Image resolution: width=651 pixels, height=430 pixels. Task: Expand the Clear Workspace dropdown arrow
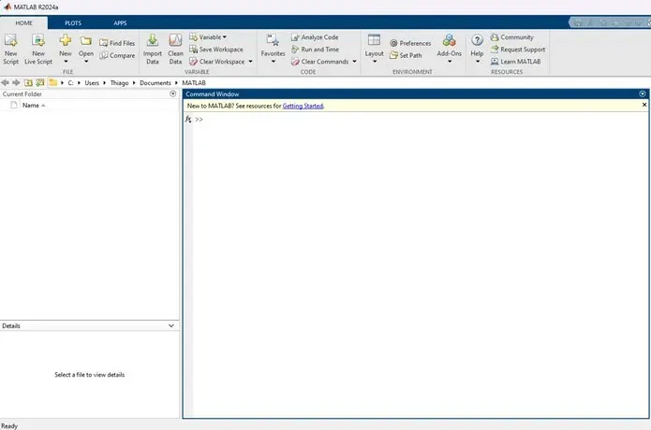click(251, 62)
